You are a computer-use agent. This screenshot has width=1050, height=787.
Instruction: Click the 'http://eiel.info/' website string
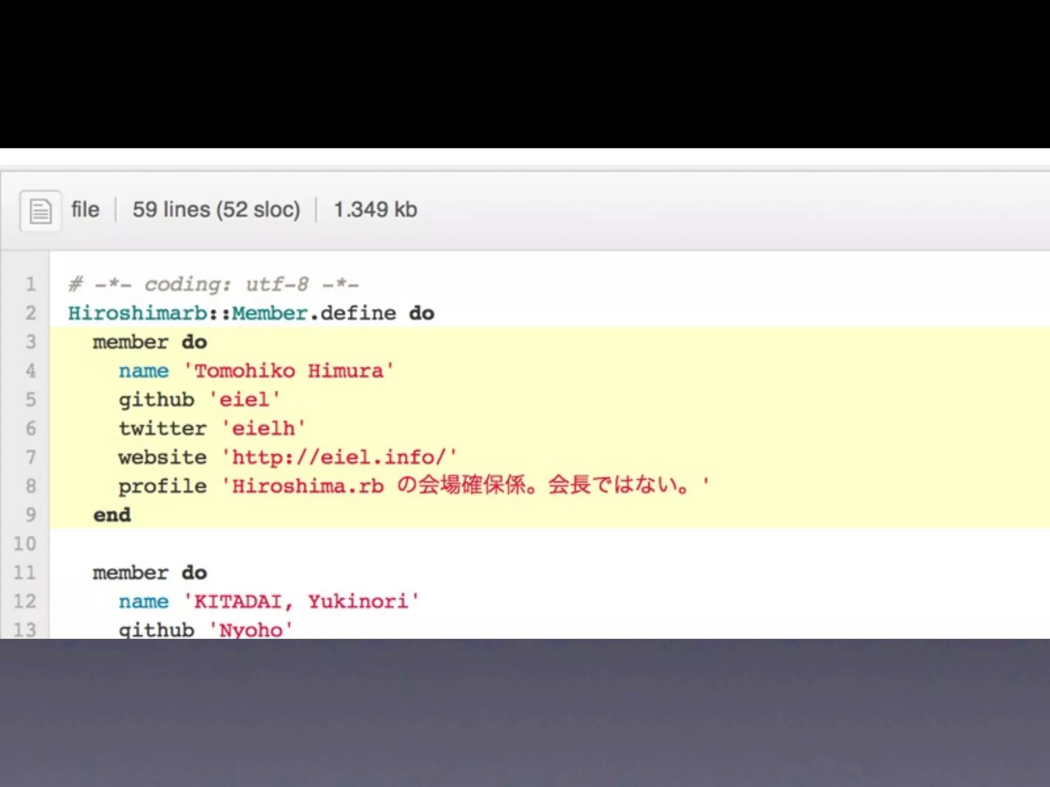pos(339,457)
